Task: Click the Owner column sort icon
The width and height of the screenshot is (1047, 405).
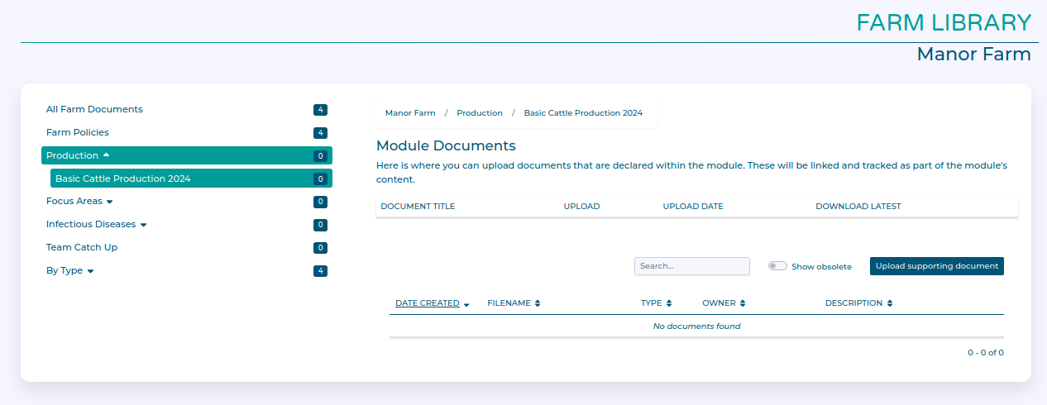Action: tap(743, 303)
